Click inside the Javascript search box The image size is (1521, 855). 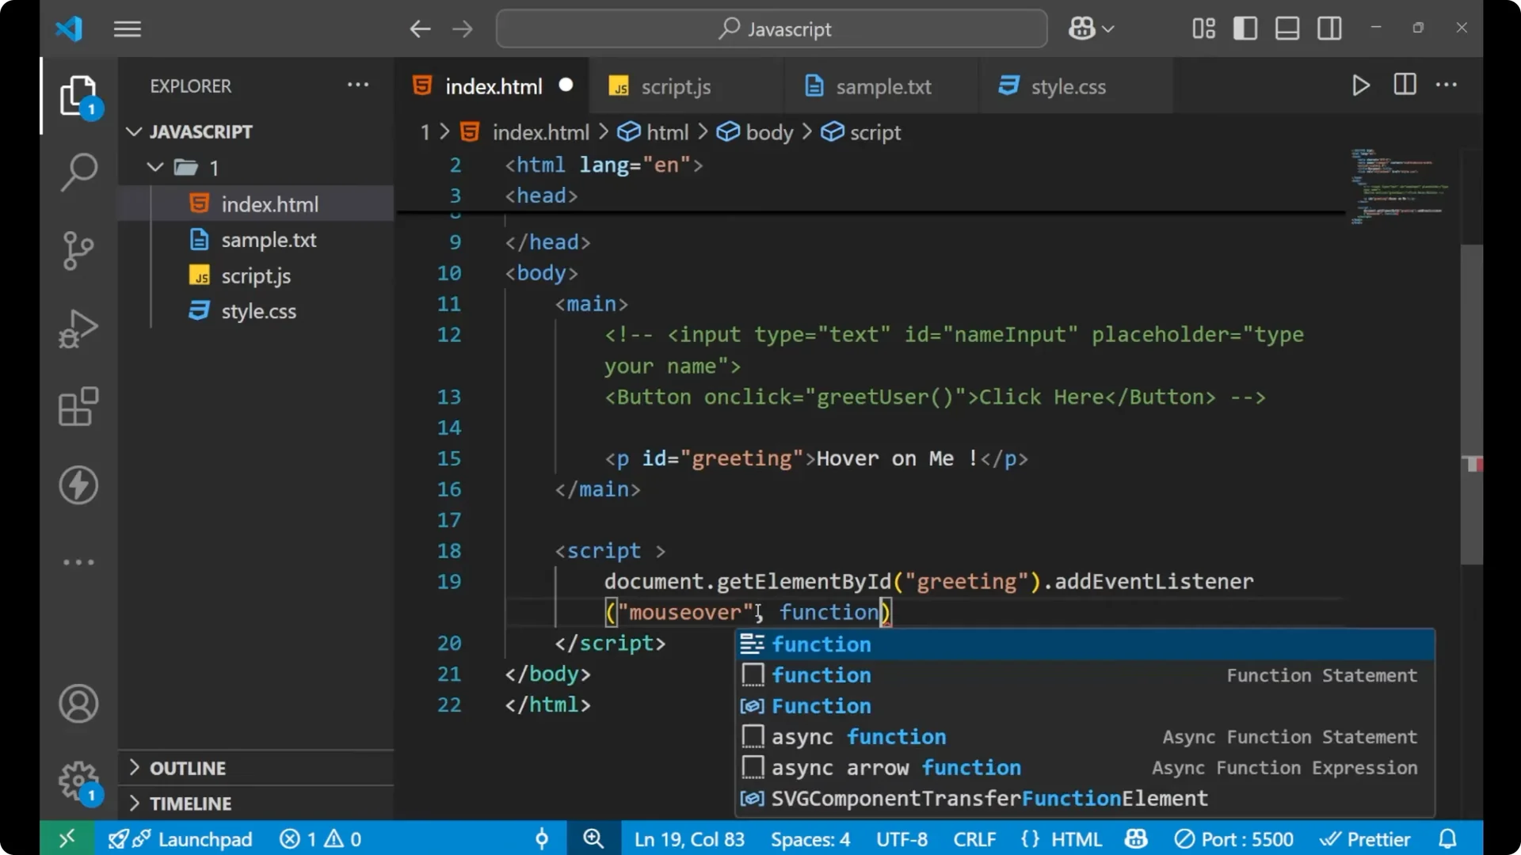tap(771, 28)
